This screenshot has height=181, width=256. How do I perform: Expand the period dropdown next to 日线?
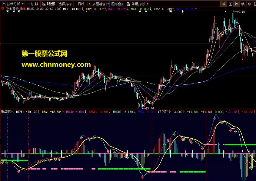pos(89,4)
